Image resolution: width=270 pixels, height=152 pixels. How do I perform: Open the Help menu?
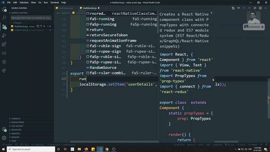pos(64,3)
